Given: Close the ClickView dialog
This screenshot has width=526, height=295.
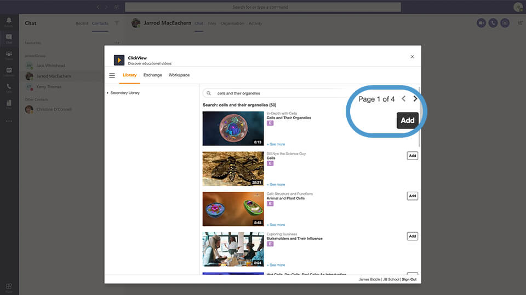Looking at the screenshot, I should click(413, 57).
